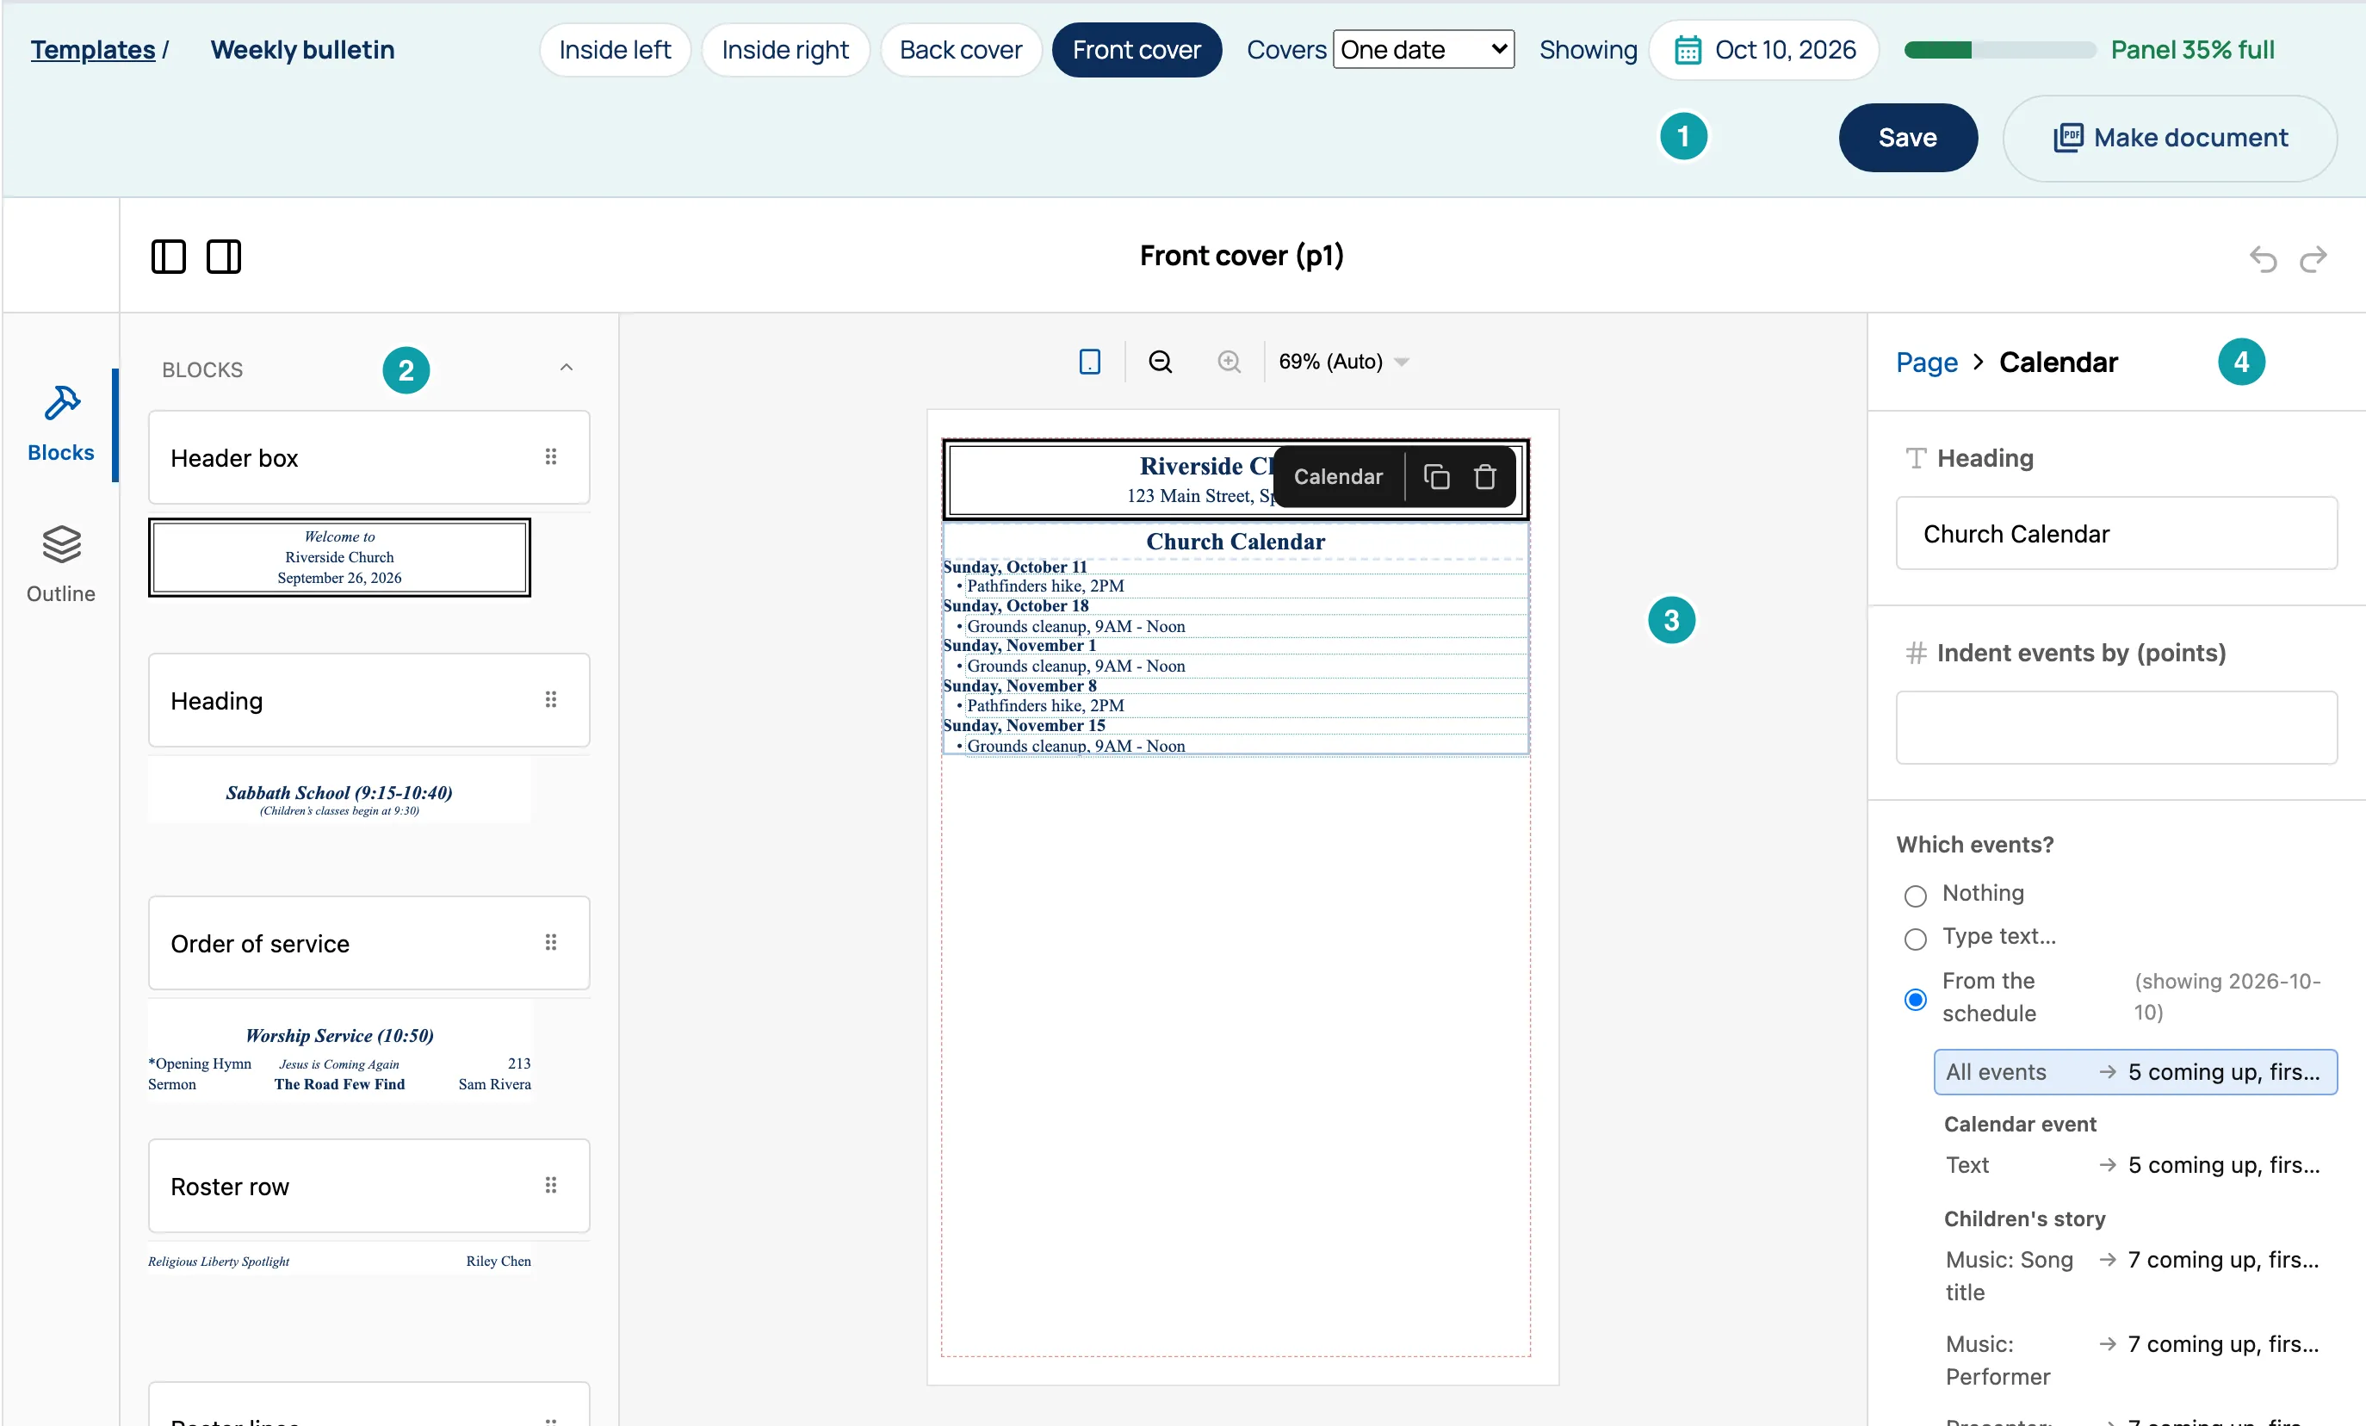Viewport: 2366px width, 1426px height.
Task: Click the Make document button
Action: [x=2170, y=137]
